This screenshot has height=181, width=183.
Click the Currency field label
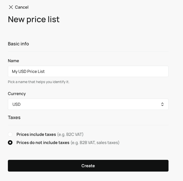[x=17, y=94]
